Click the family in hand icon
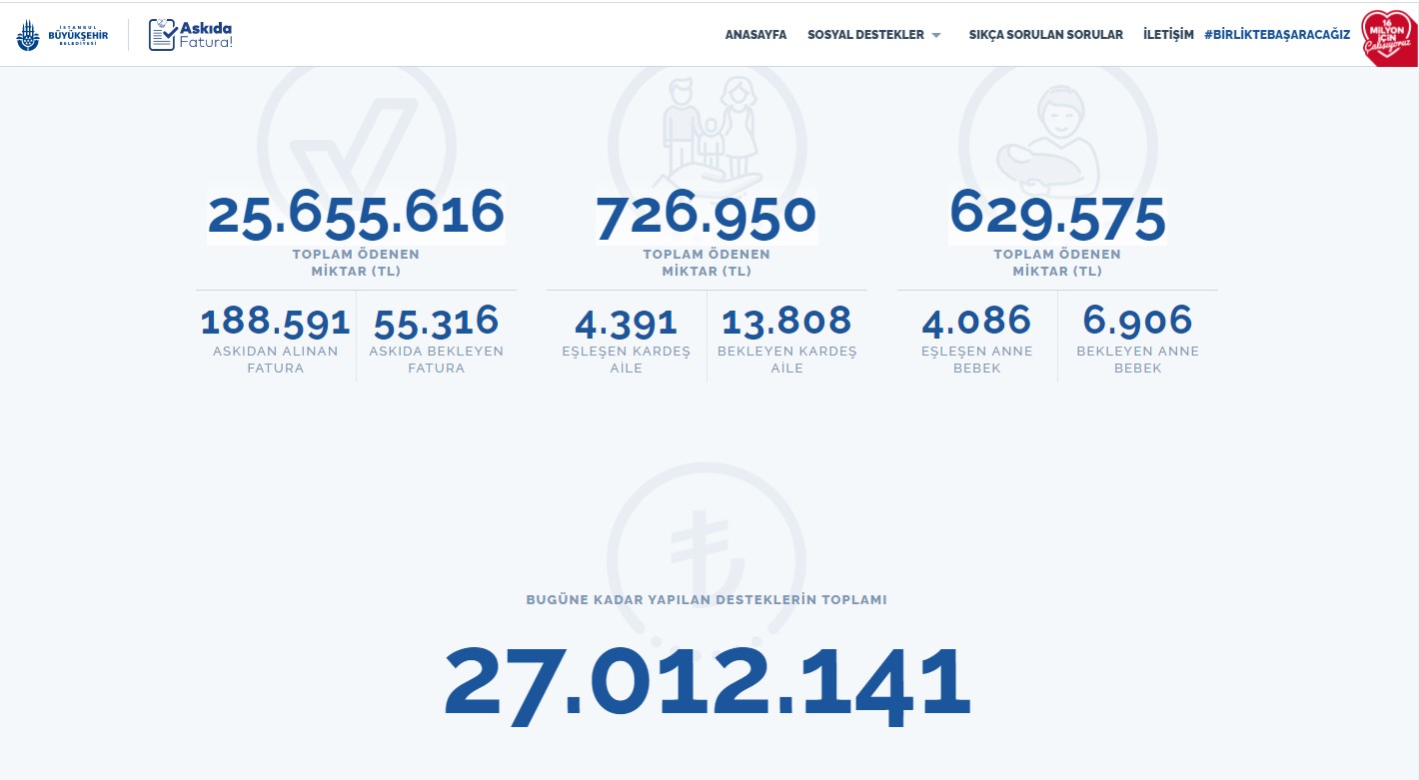This screenshot has width=1419, height=780. point(707,125)
